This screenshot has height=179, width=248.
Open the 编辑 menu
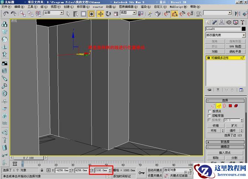(x=19, y=7)
